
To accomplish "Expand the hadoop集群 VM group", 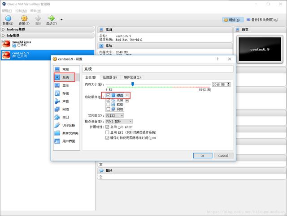I will (48, 30).
